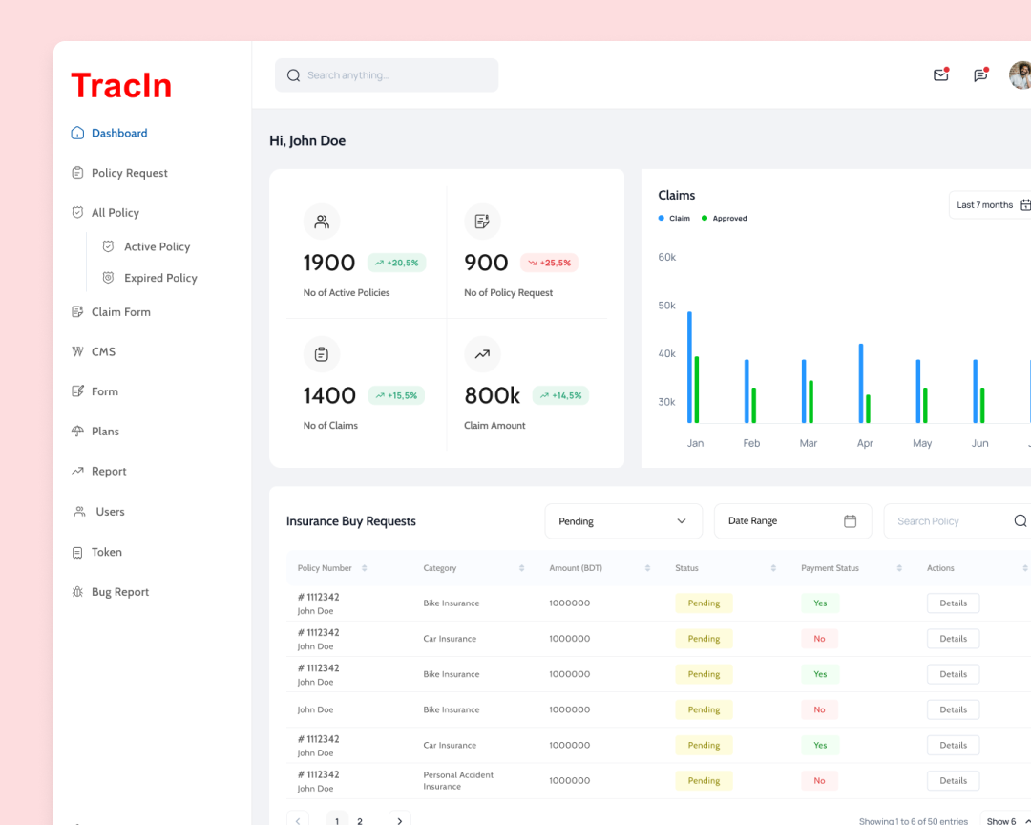Go to previous page arrow
1031x825 pixels.
point(298,819)
